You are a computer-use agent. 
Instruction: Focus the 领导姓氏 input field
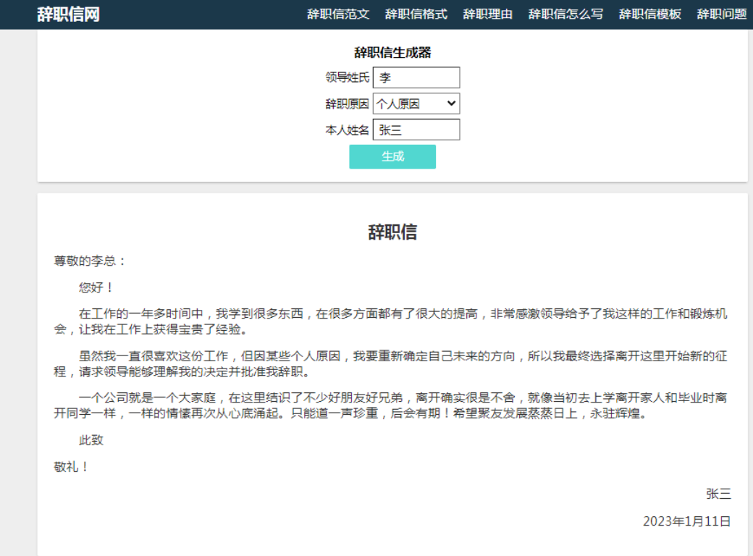[x=416, y=77]
